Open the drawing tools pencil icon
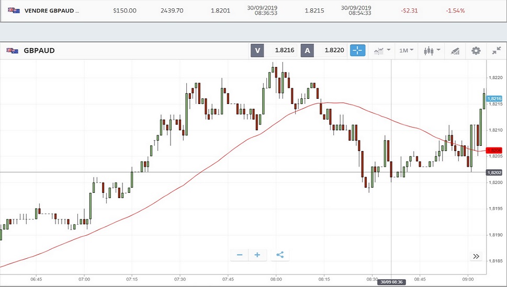Image resolution: width=507 pixels, height=287 pixels. 455,51
